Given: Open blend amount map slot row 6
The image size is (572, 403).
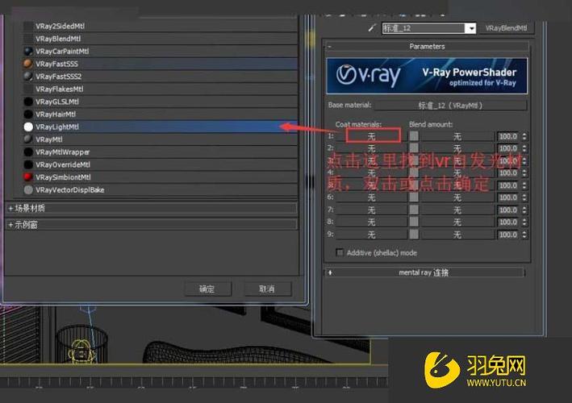Looking at the screenshot, I should [x=457, y=197].
